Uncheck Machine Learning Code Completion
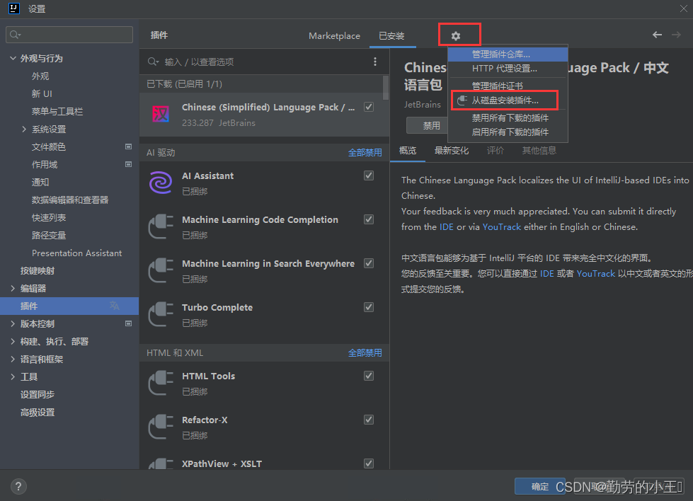The height and width of the screenshot is (501, 693). (369, 219)
